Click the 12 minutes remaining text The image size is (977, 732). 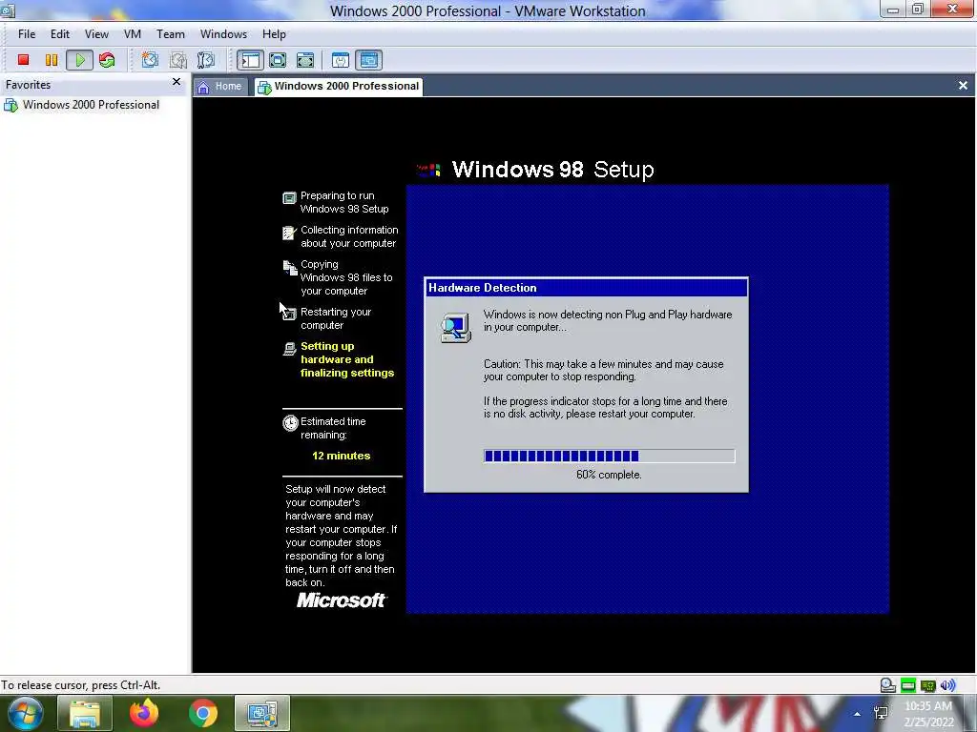pos(341,456)
